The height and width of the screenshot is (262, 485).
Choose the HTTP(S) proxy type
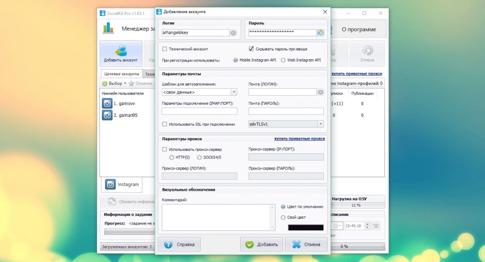(171, 157)
